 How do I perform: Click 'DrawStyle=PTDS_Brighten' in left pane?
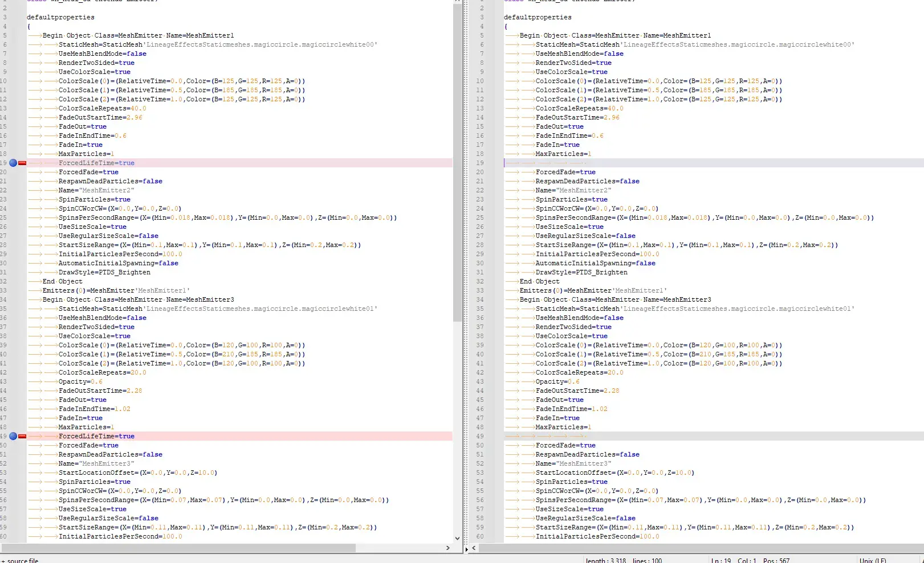[104, 272]
